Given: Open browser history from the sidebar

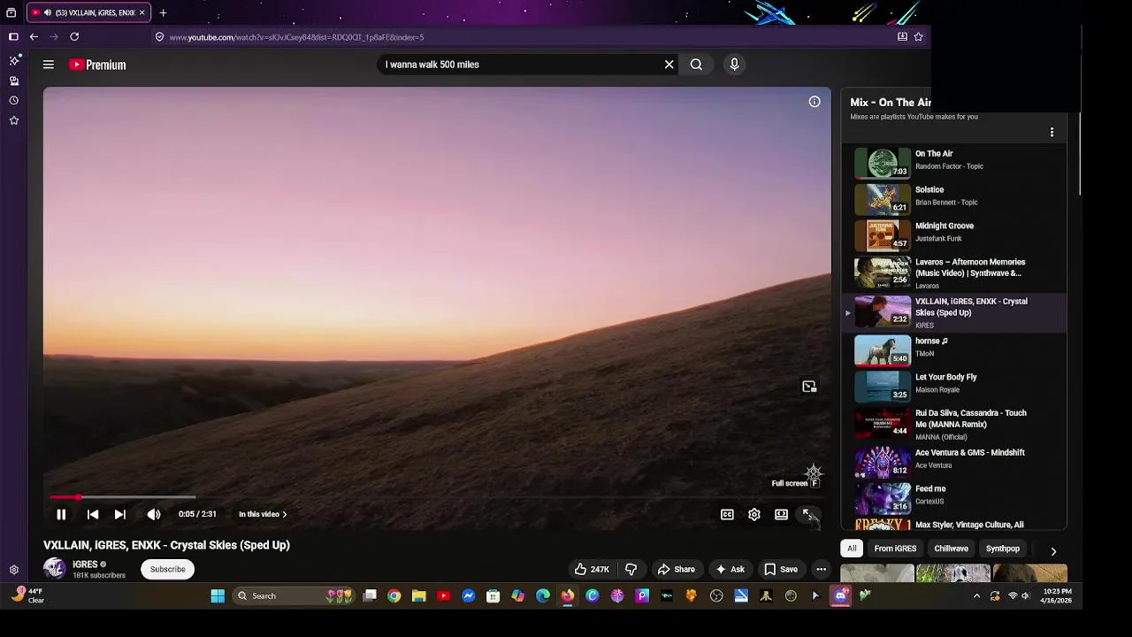Looking at the screenshot, I should [14, 100].
